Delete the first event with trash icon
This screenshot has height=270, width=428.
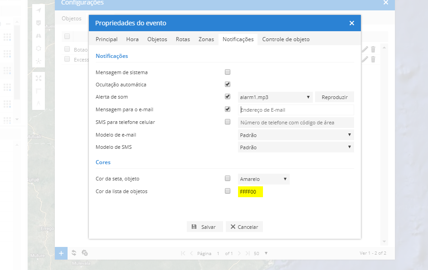coord(373,49)
